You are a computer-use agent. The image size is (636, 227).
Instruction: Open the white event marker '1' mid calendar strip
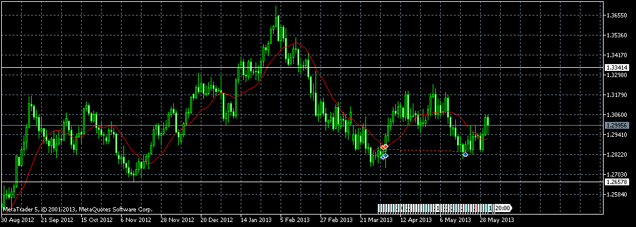438,208
